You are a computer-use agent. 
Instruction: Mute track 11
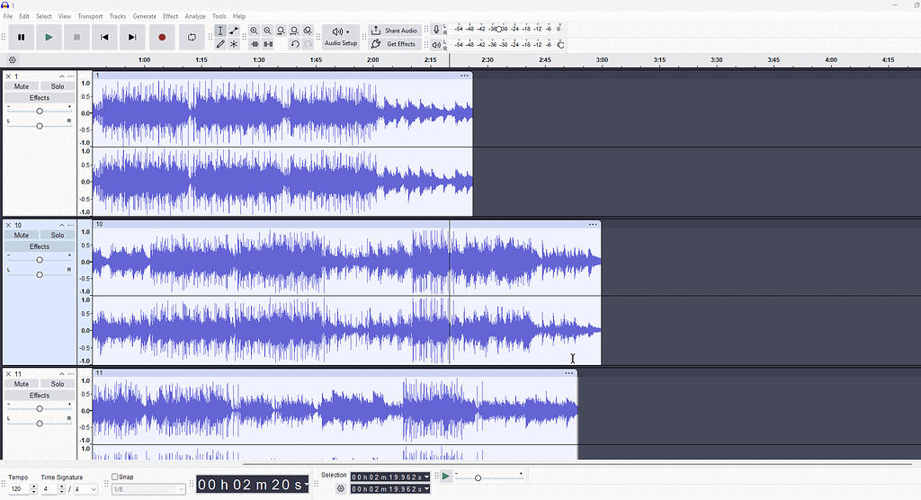(x=22, y=384)
